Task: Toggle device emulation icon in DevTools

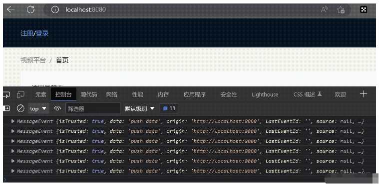Action: 21,94
